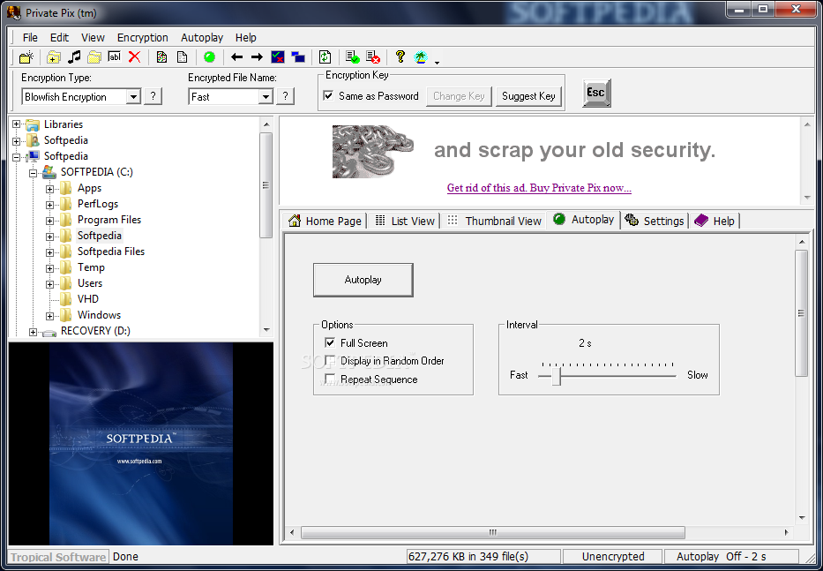Screen dimensions: 823x571
Task: Open the Help menu
Action: coord(245,37)
